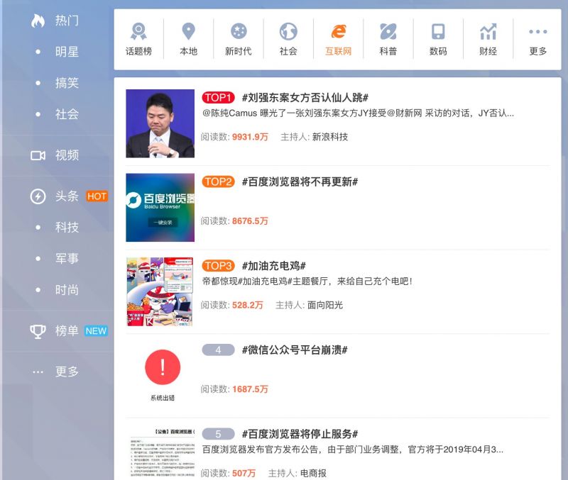This screenshot has height=480, width=568.
Task: Click the trophy icon for 榜单
Action: pos(38,331)
